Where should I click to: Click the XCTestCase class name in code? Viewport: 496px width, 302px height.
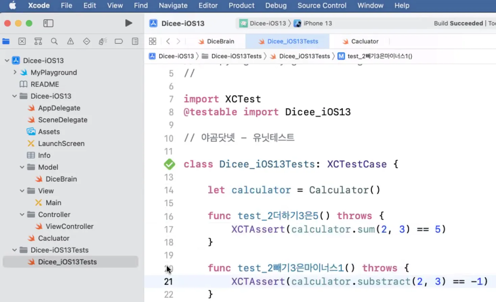(357, 164)
